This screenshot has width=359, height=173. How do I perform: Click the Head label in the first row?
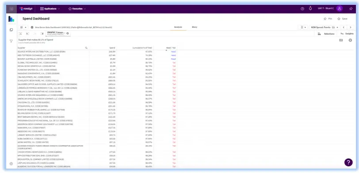(173, 52)
